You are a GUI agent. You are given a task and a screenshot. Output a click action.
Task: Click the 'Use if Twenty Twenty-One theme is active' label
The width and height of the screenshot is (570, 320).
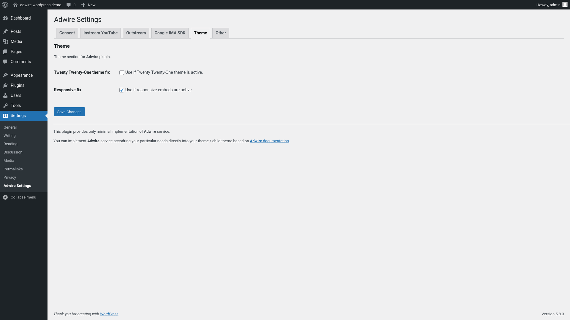tap(164, 72)
